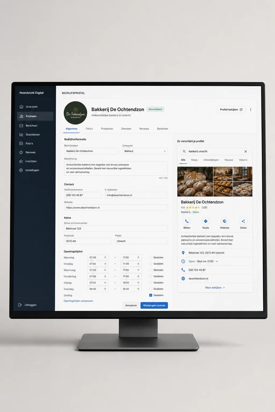Open the three-dot more options menu
The height and width of the screenshot is (412, 275).
pyautogui.click(x=251, y=109)
